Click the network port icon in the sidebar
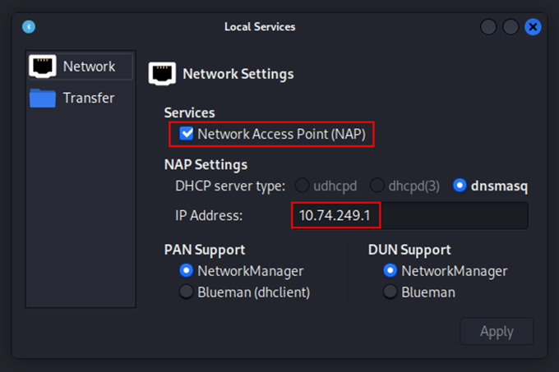The width and height of the screenshot is (559, 372). 43,67
